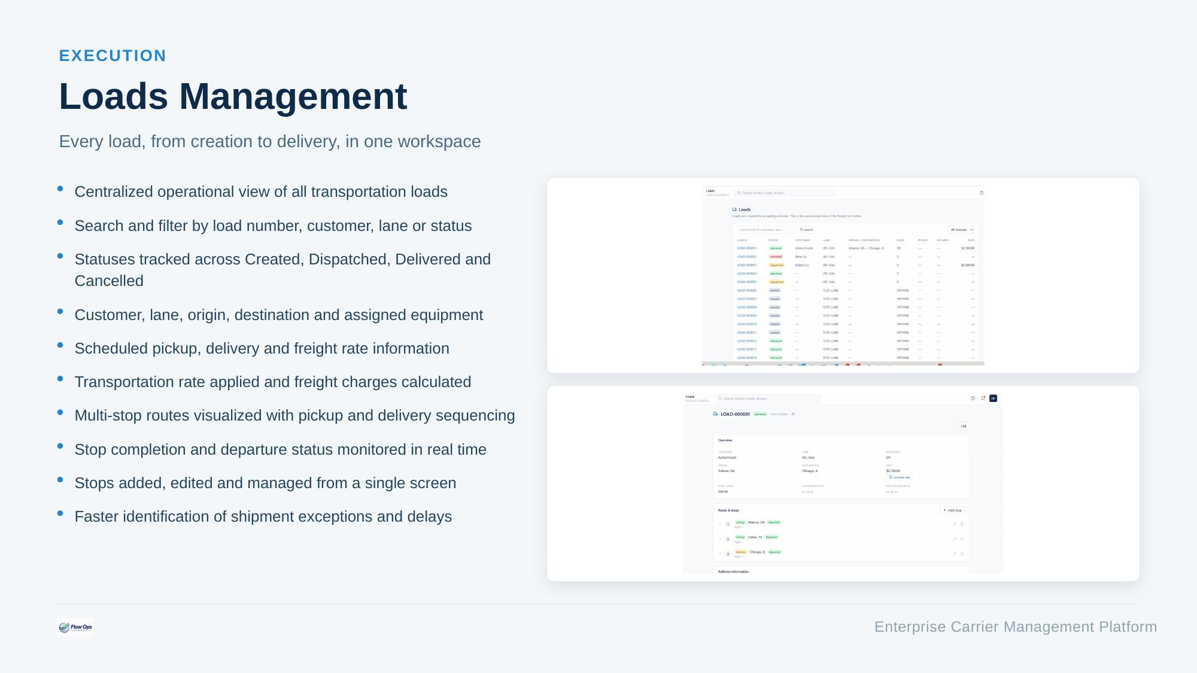This screenshot has height=673, width=1197.
Task: Click the Calculate rate button
Action: [899, 477]
